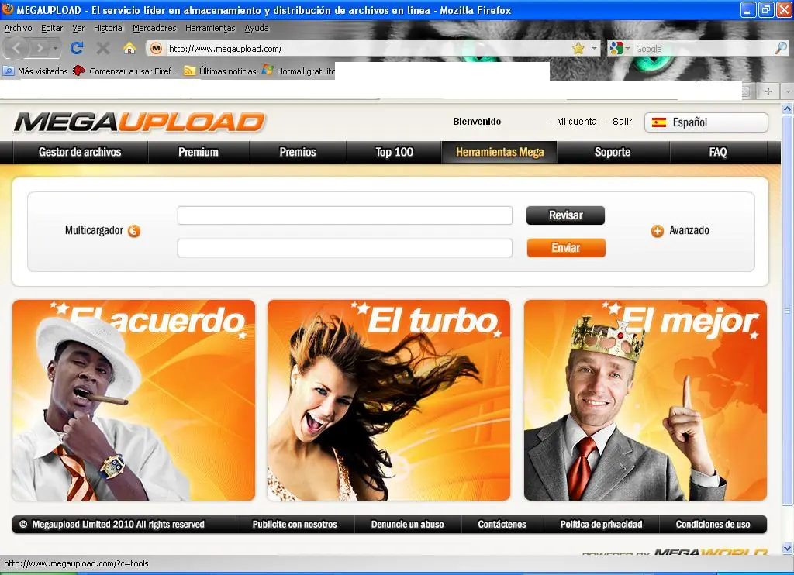794x575 pixels.
Task: Go to the Firefox home icon
Action: tap(129, 48)
